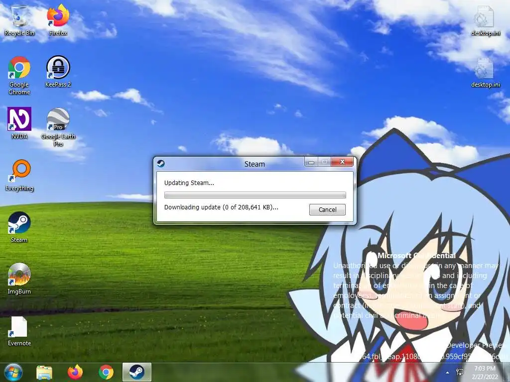Select the KeePass 2 desktop shortcut
Image resolution: width=510 pixels, height=382 pixels.
(x=58, y=72)
